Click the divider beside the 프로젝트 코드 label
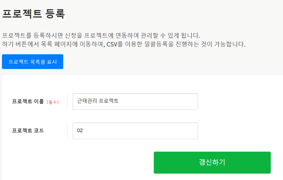The width and height of the screenshot is (283, 180). (67, 130)
